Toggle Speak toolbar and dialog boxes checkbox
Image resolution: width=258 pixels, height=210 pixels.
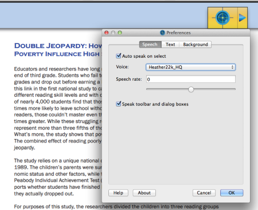coord(119,104)
